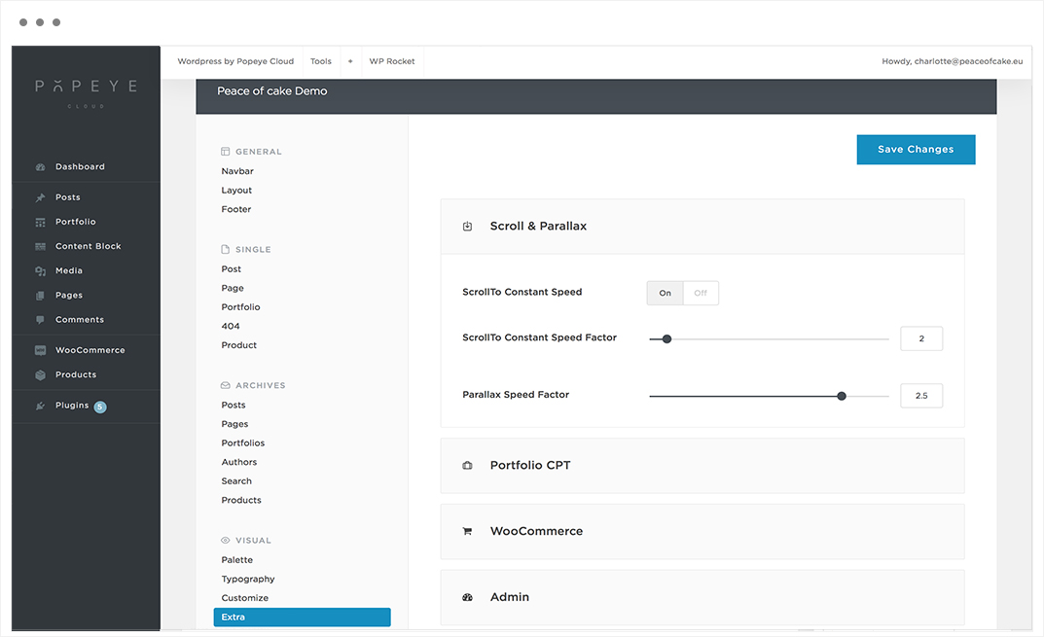
Task: Click the Parallax Speed Factor slider handle
Action: (842, 397)
